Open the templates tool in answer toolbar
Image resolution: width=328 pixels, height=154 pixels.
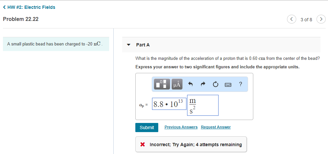click(163, 84)
